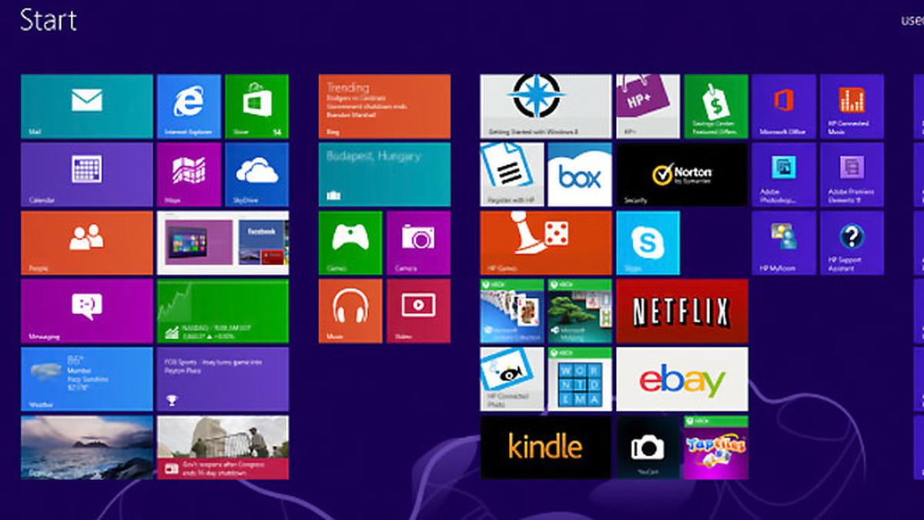Open the Savings Center Featured Offers tile
This screenshot has height=520, width=924.
point(716,106)
